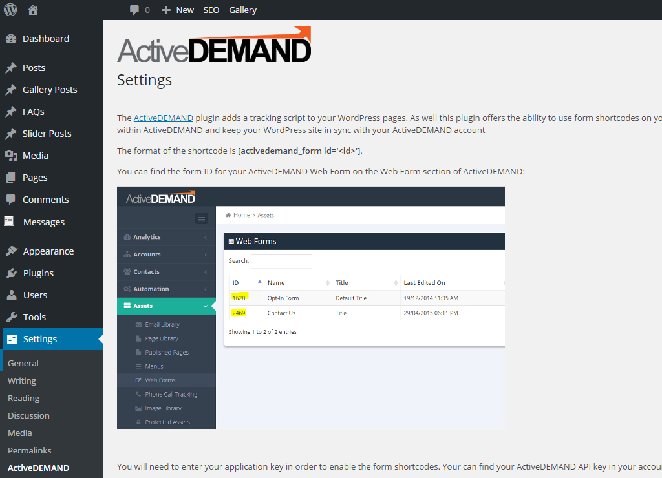Open Writing settings submenu
662x478 pixels.
click(22, 381)
